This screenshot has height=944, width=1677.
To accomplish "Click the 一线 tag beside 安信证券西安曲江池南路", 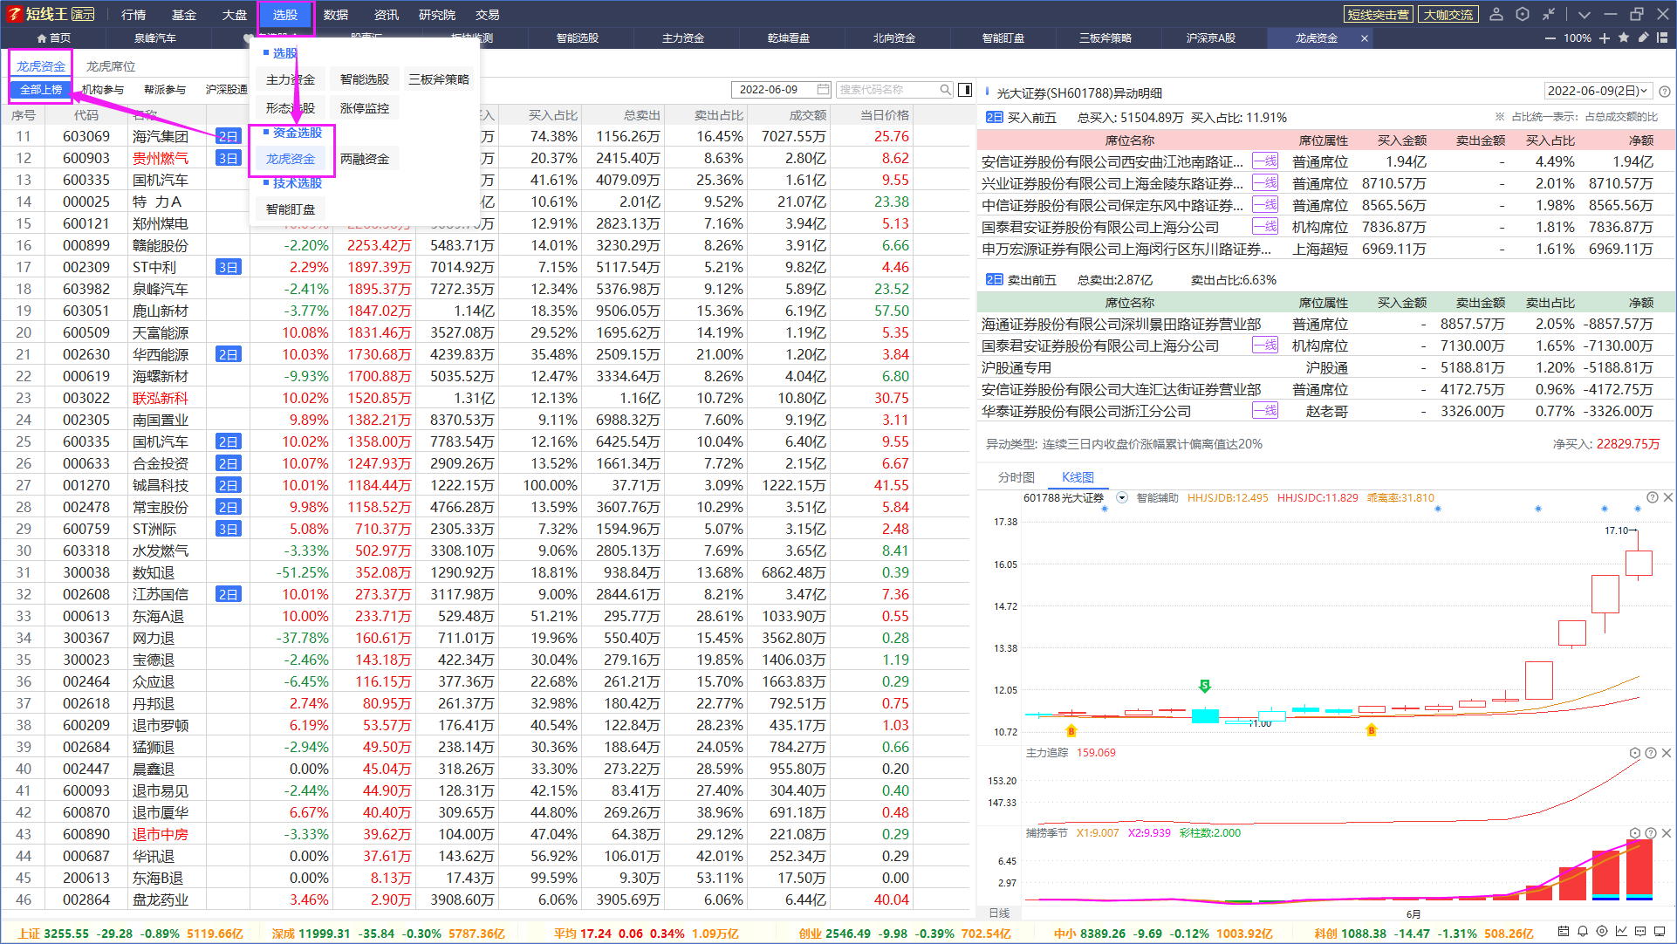I will [x=1265, y=161].
